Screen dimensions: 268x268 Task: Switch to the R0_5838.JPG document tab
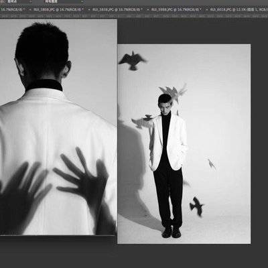click(117, 9)
